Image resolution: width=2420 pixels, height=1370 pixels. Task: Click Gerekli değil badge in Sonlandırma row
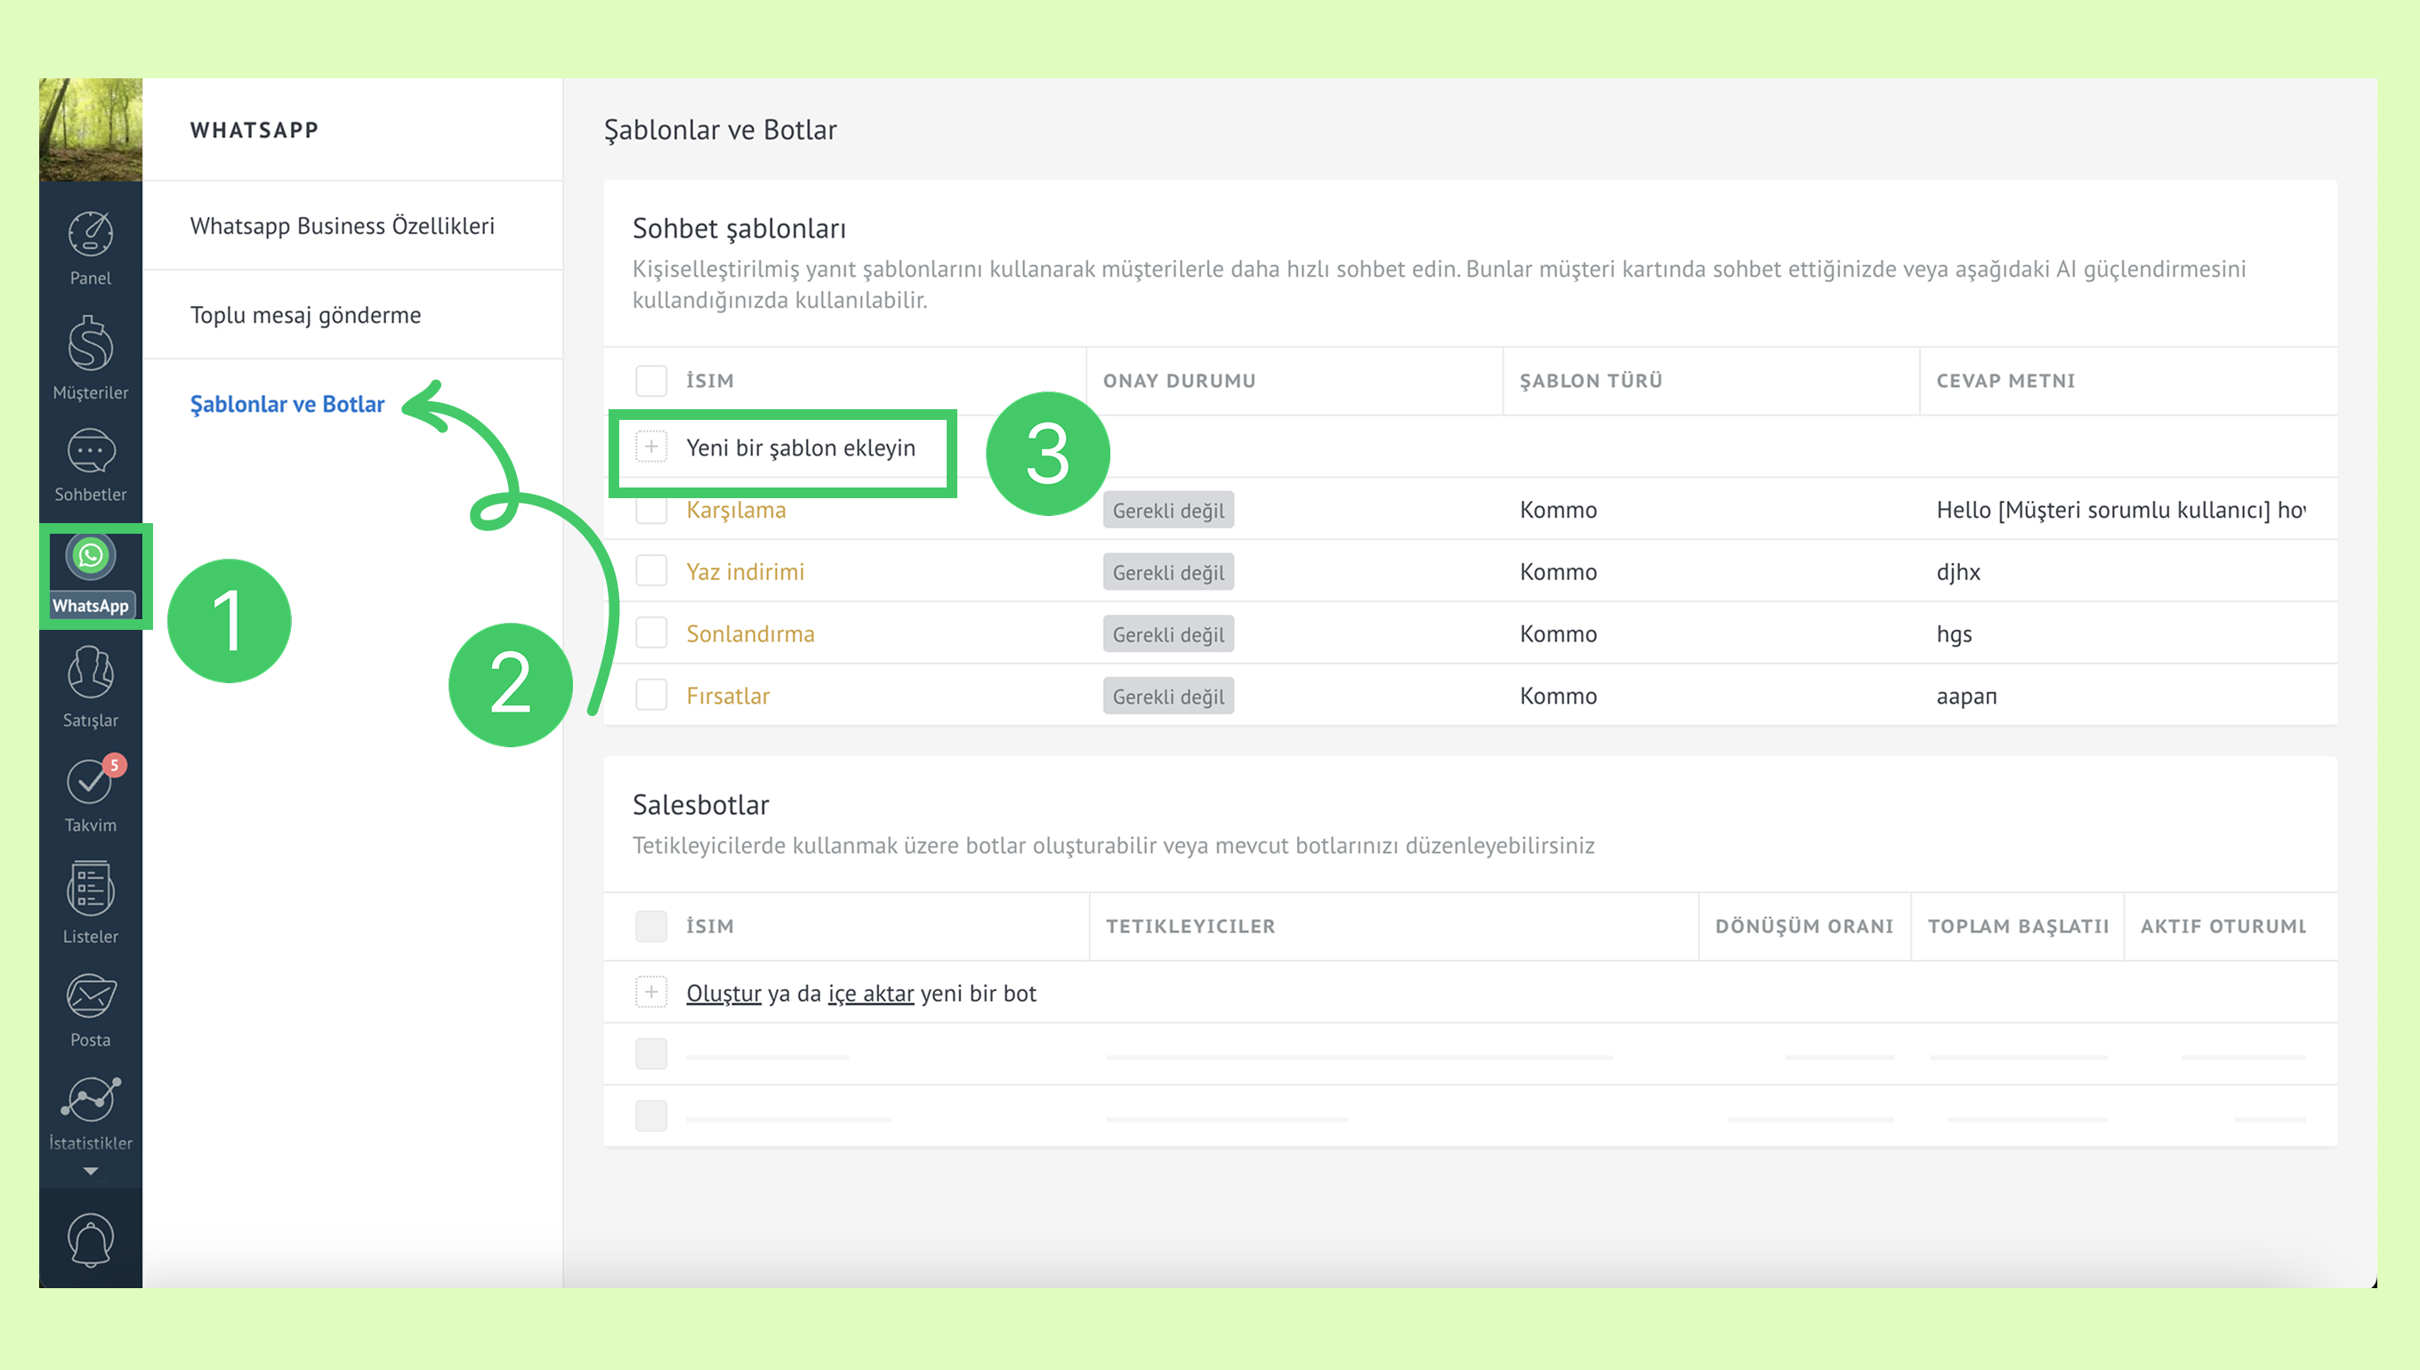pos(1168,634)
